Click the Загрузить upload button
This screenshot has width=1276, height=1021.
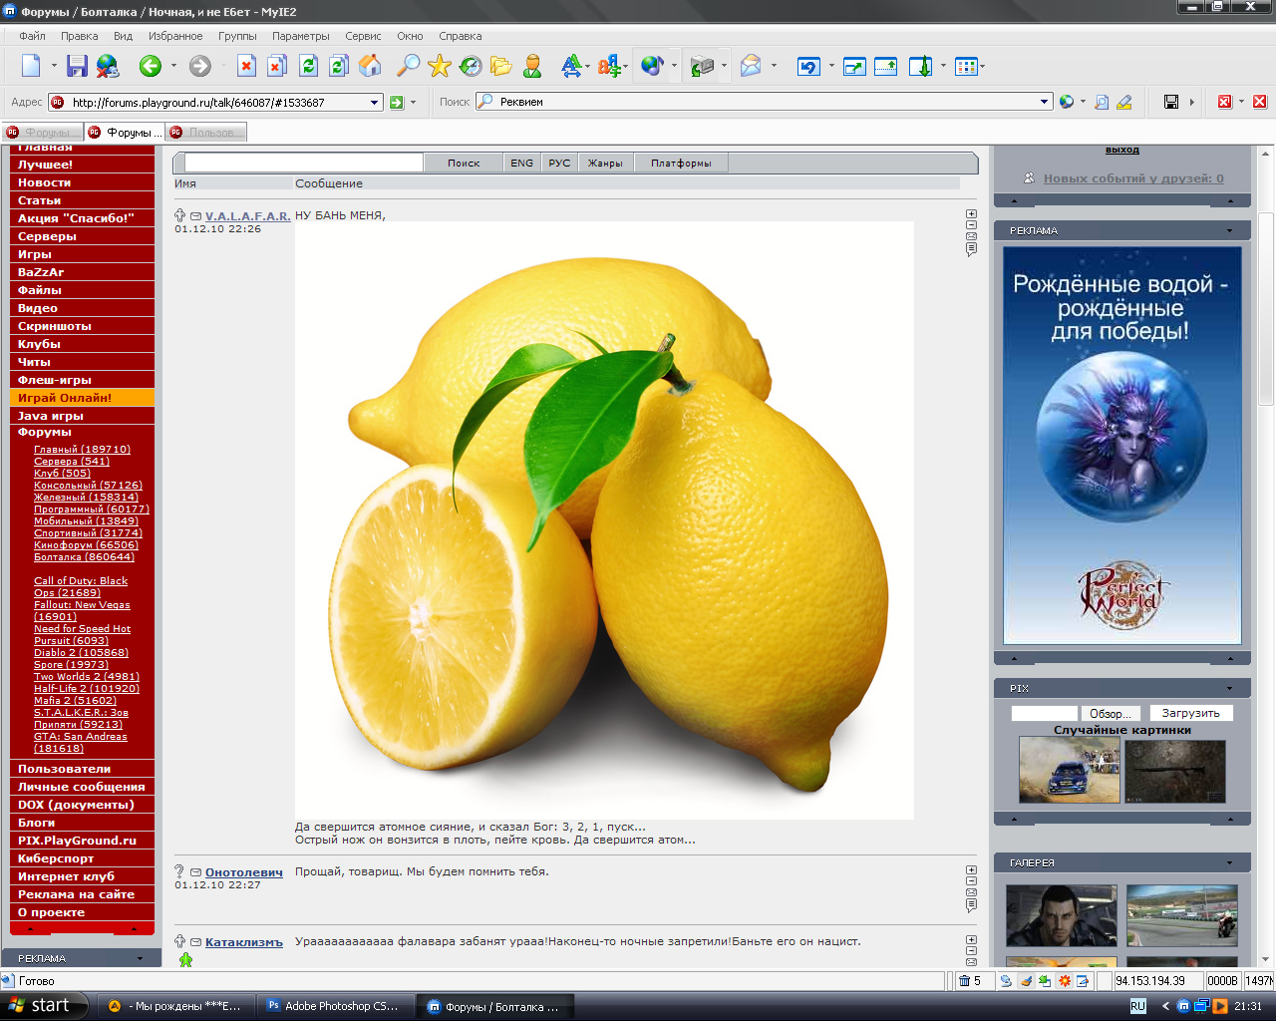coord(1190,713)
